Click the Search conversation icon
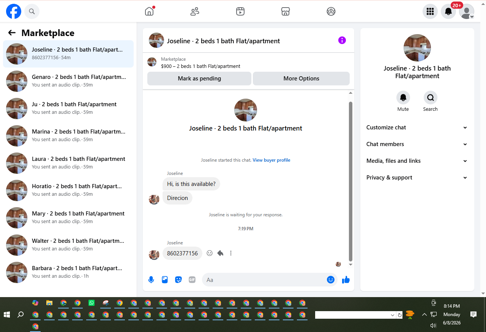The image size is (486, 332). tap(430, 98)
